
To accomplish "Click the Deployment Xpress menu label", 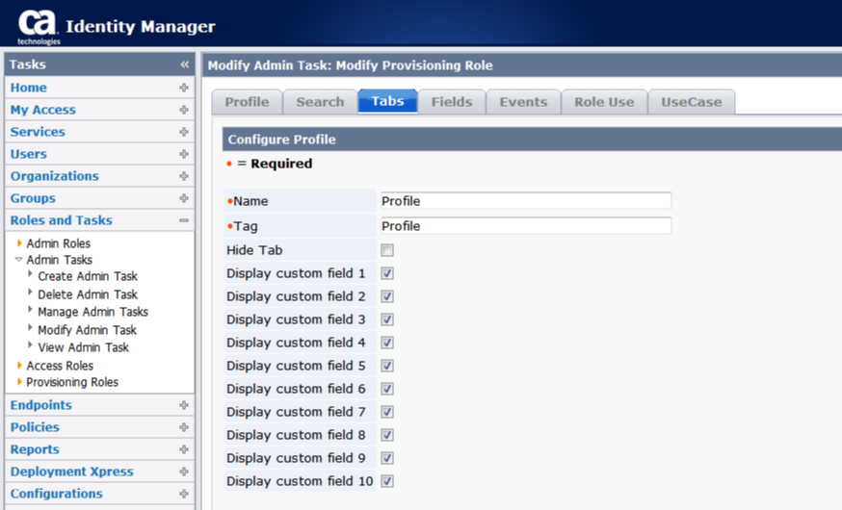I will pyautogui.click(x=72, y=472).
